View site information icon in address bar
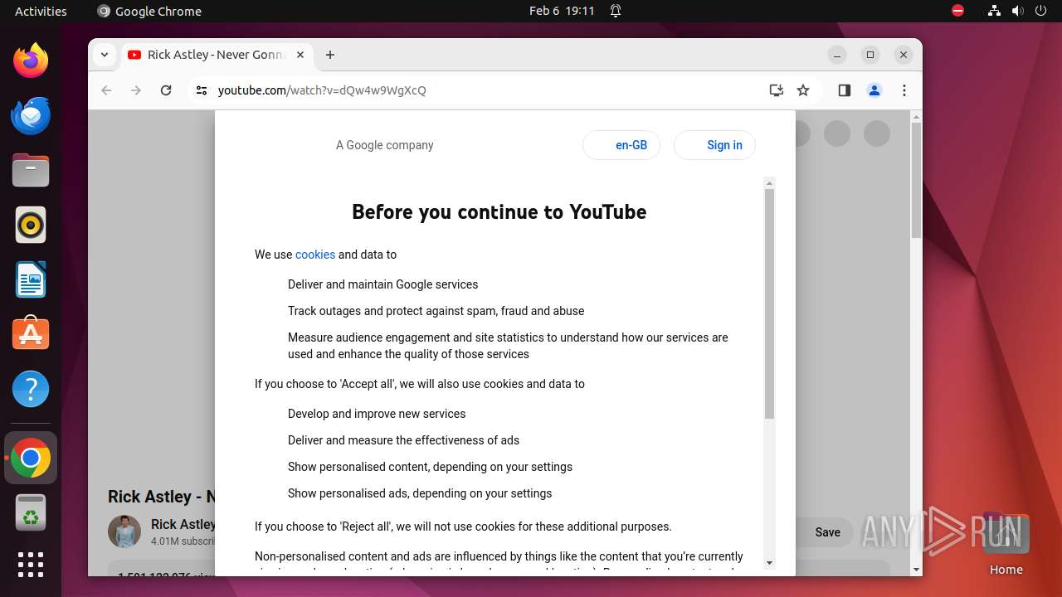Viewport: 1062px width, 597px height. point(201,90)
